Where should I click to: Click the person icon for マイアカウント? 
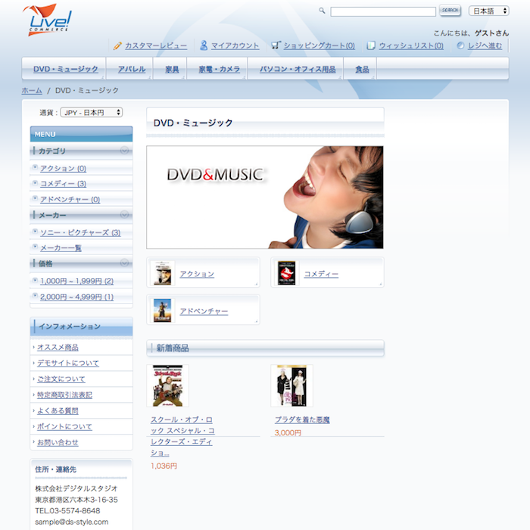(x=204, y=45)
